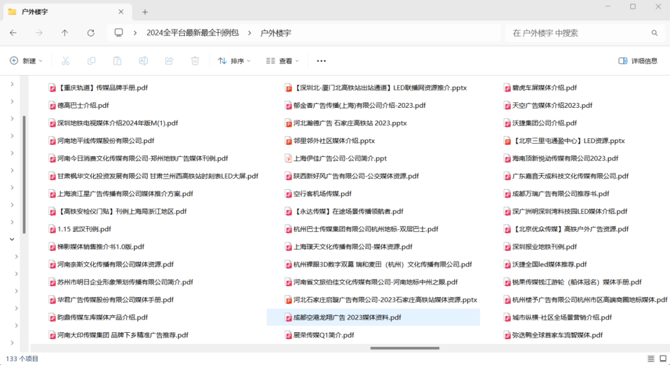Select file 上海滨江星广告传播有限公司媒体推介方案.pdf
The width and height of the screenshot is (670, 365).
pyautogui.click(x=121, y=194)
